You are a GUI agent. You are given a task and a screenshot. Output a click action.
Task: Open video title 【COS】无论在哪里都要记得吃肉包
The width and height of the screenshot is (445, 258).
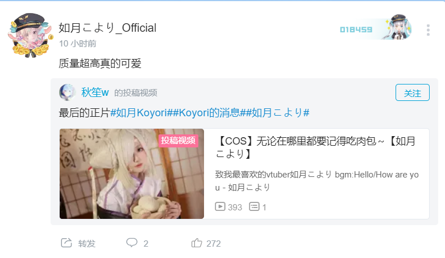tap(315, 147)
